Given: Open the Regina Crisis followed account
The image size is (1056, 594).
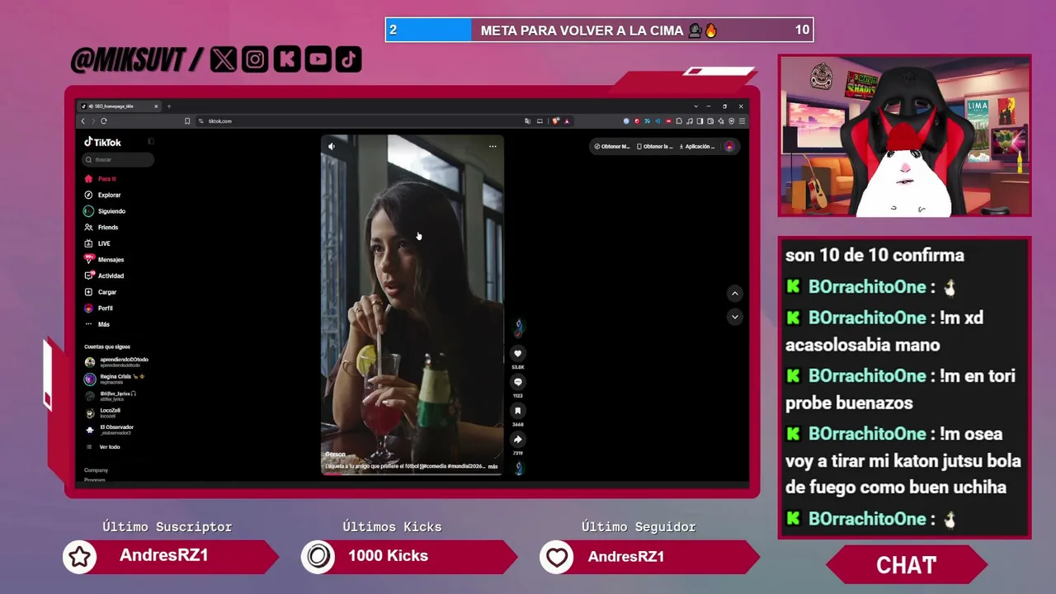Looking at the screenshot, I should pos(115,379).
